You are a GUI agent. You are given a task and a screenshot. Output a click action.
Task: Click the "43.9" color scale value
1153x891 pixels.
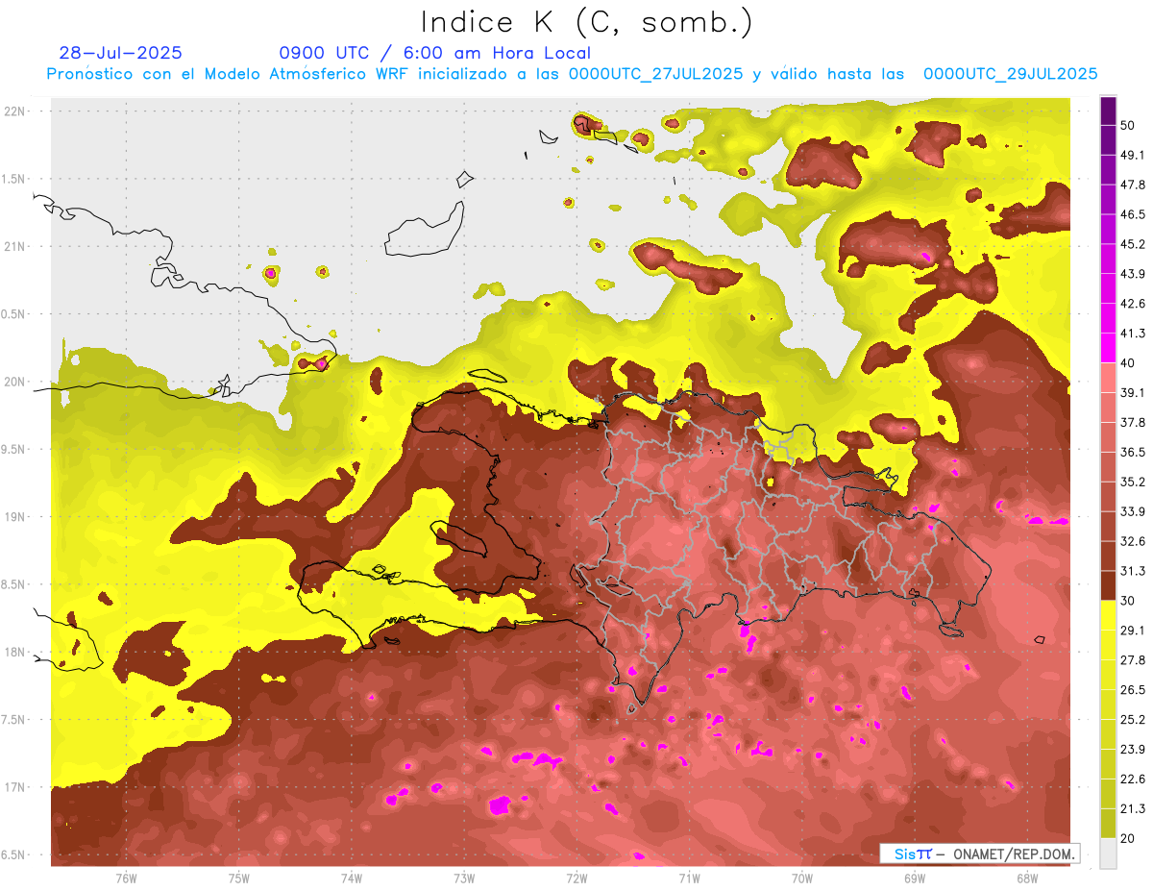click(1133, 274)
